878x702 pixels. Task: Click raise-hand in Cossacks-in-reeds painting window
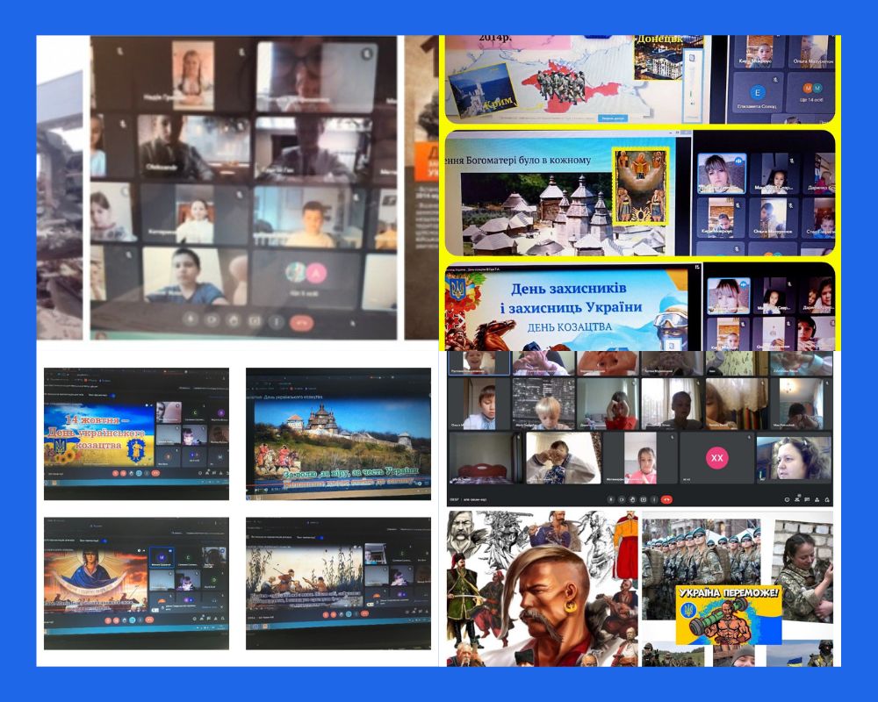(341, 614)
